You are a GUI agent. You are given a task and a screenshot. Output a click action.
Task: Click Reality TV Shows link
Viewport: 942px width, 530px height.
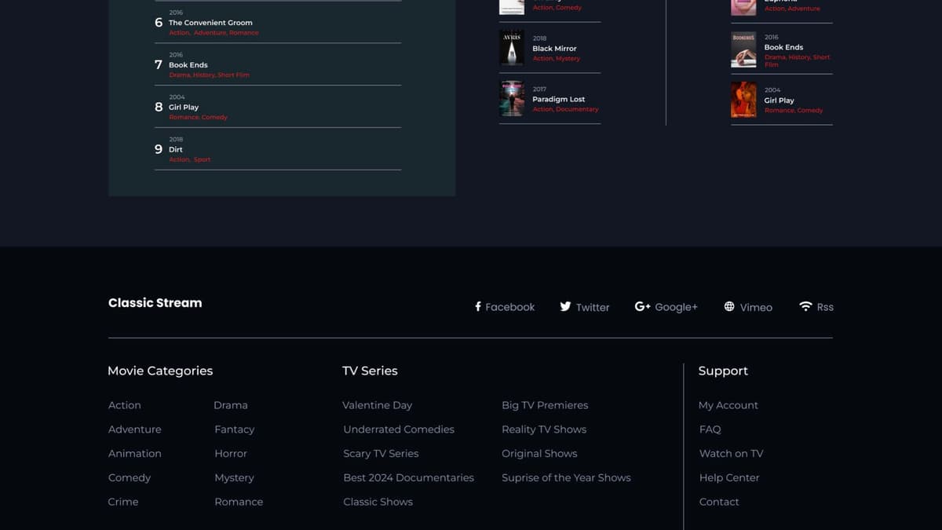click(x=543, y=429)
